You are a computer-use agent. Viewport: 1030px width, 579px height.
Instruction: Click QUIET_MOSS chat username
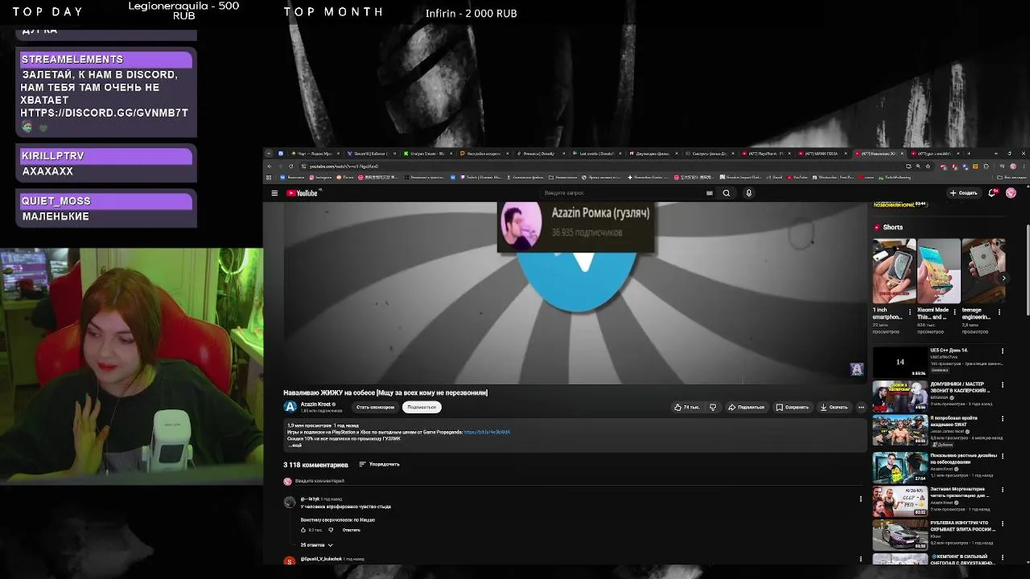pos(56,201)
